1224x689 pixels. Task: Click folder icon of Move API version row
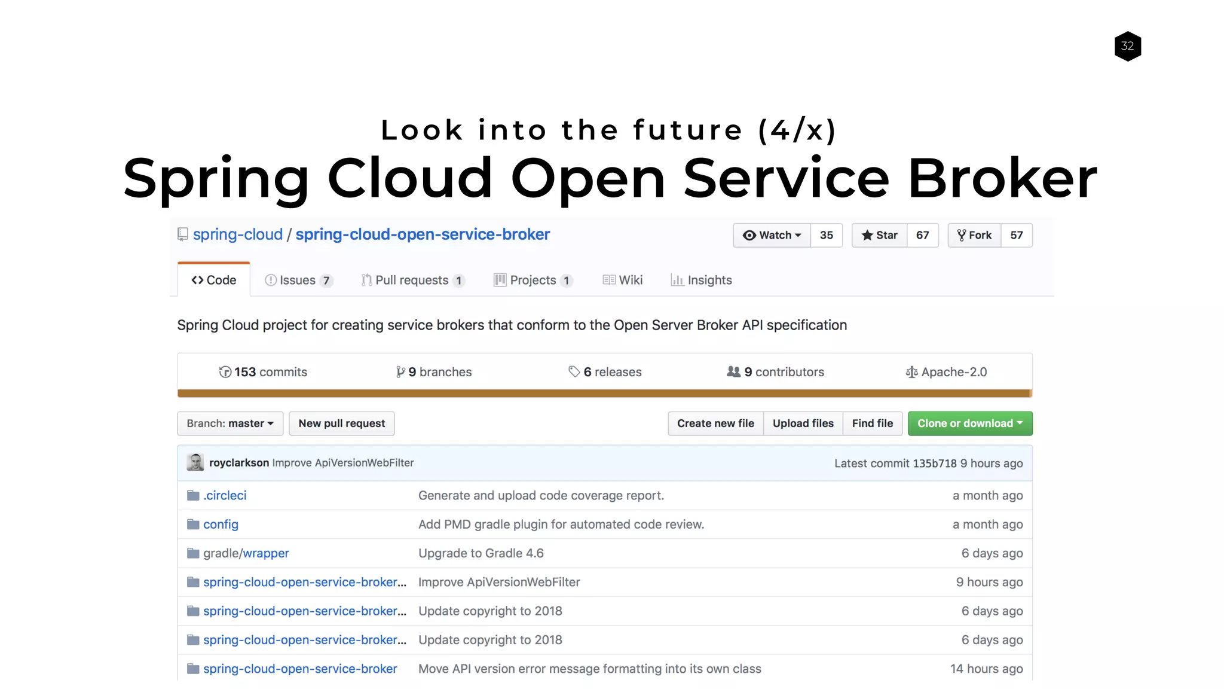193,669
